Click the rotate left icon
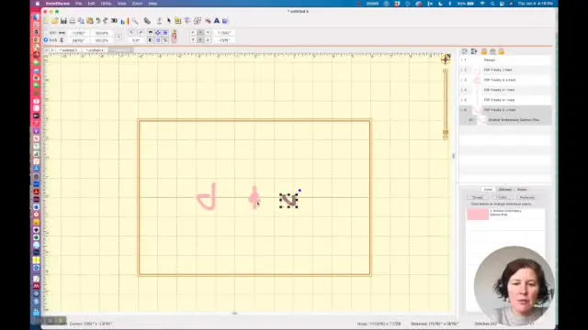The image size is (588, 330). pyautogui.click(x=132, y=33)
